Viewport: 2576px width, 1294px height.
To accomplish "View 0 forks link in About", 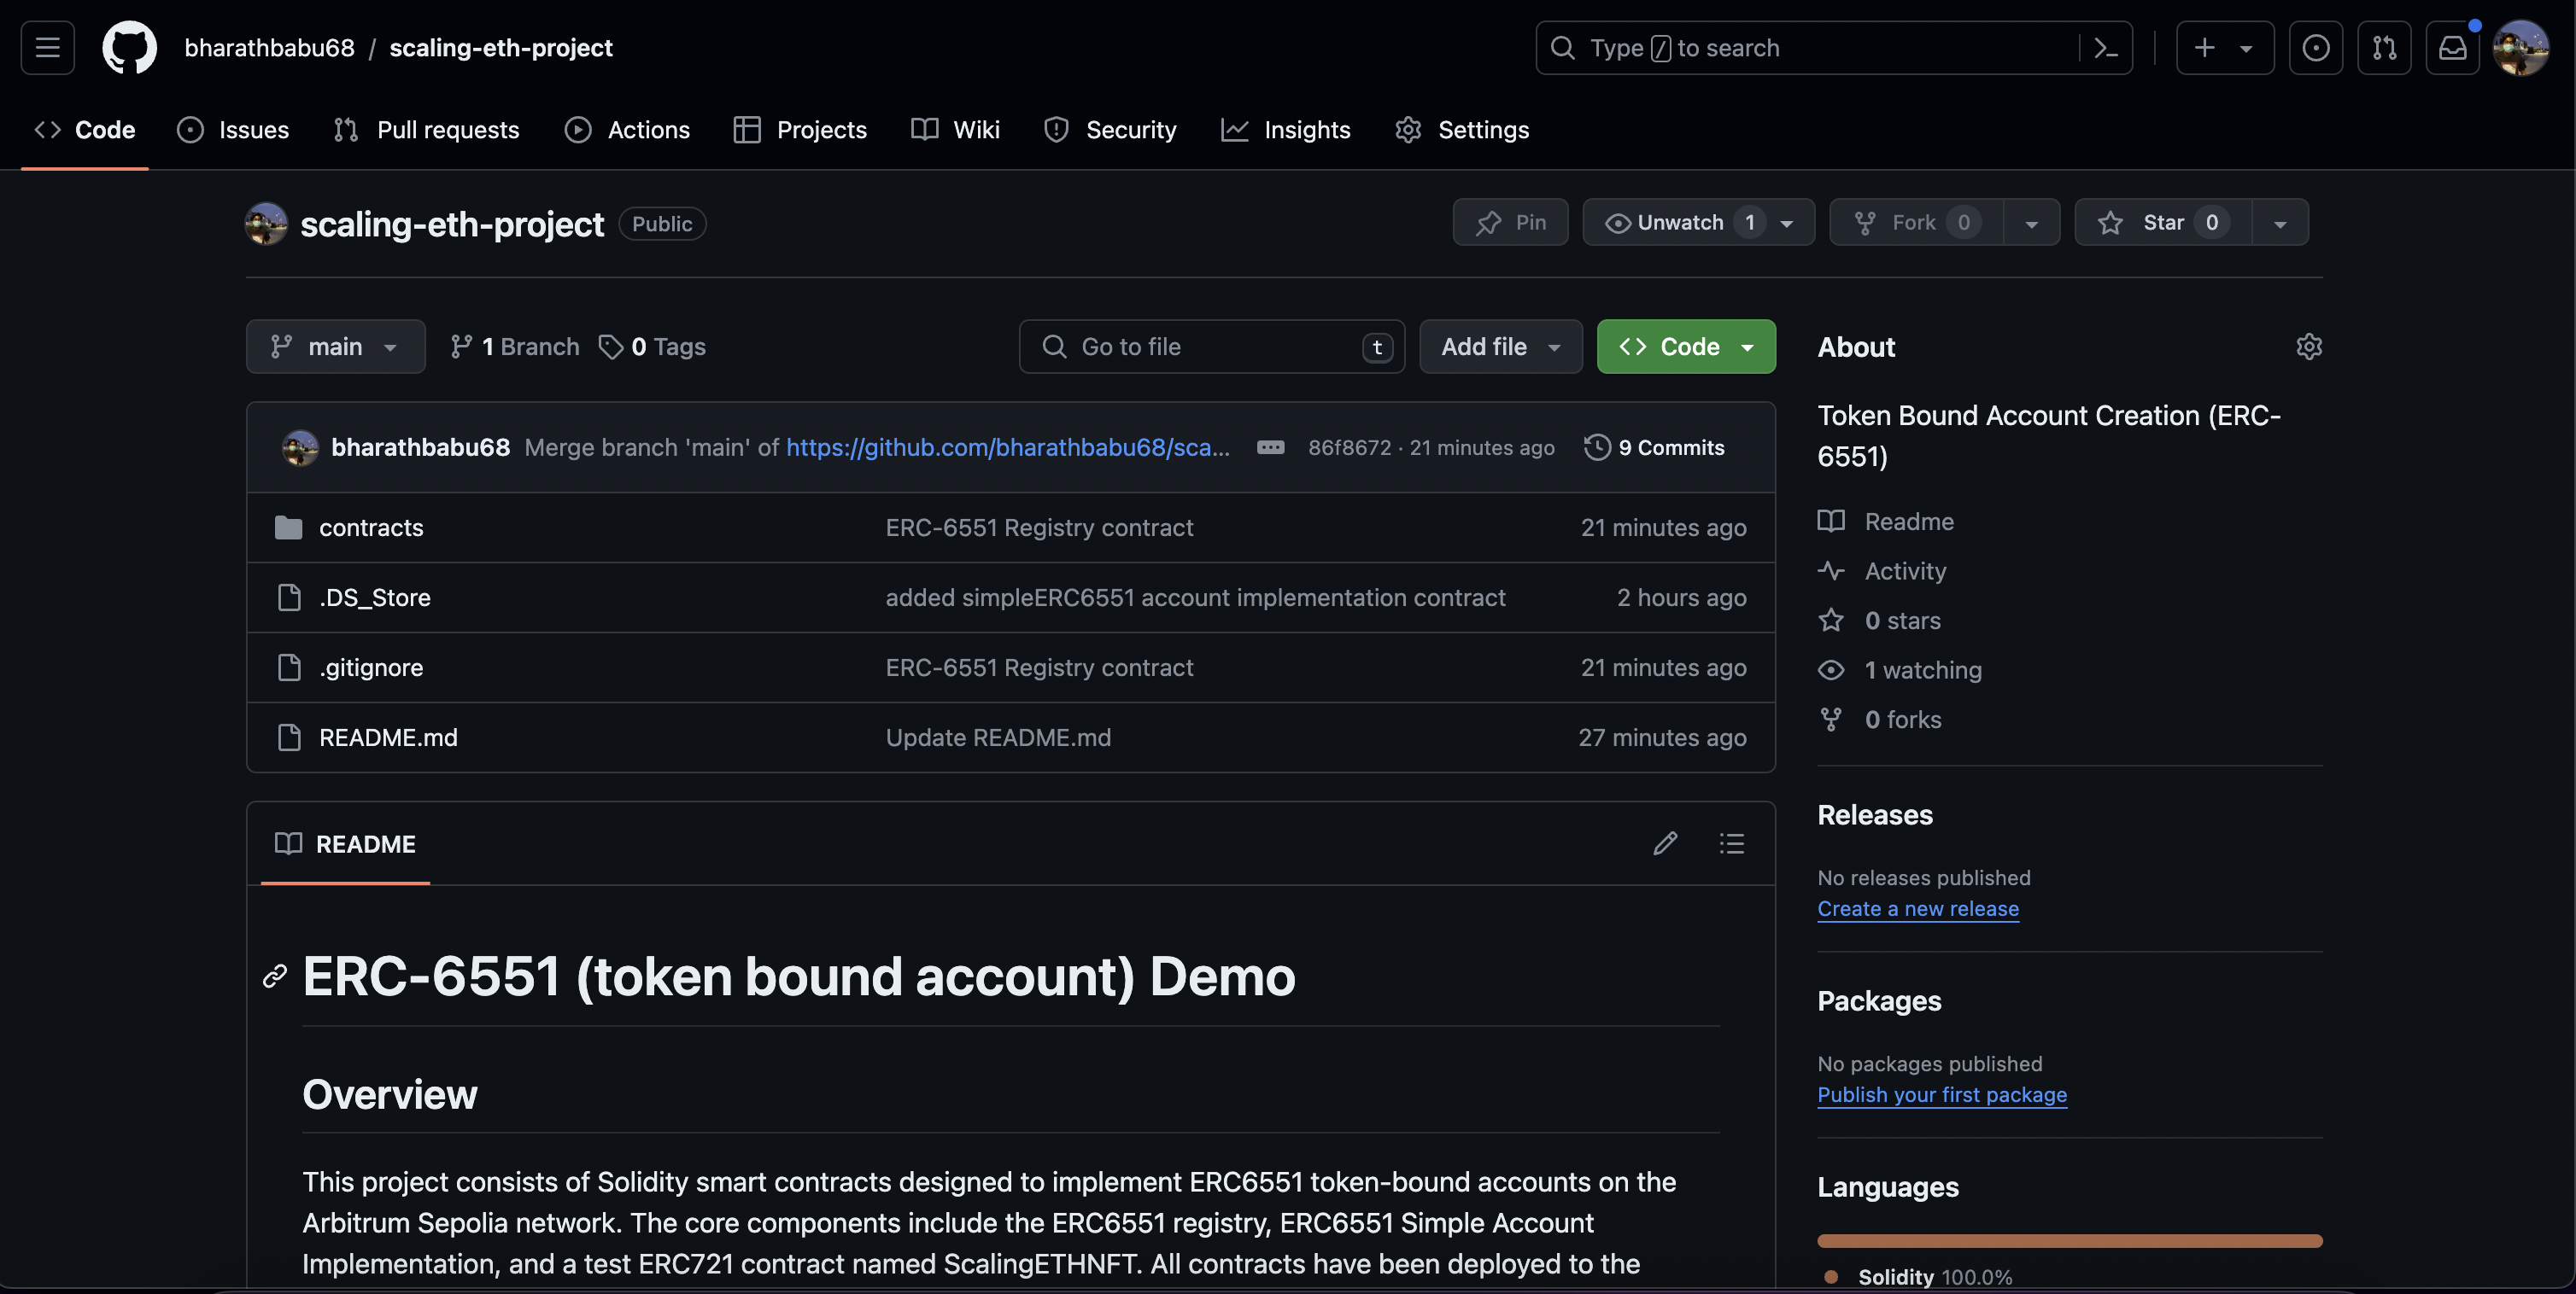I will pyautogui.click(x=1879, y=720).
